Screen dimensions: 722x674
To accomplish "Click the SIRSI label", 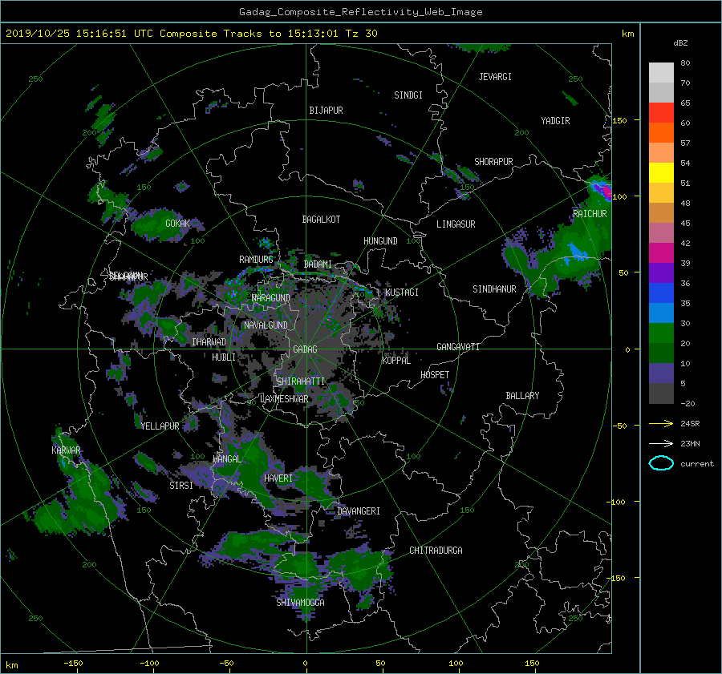I will point(181,486).
